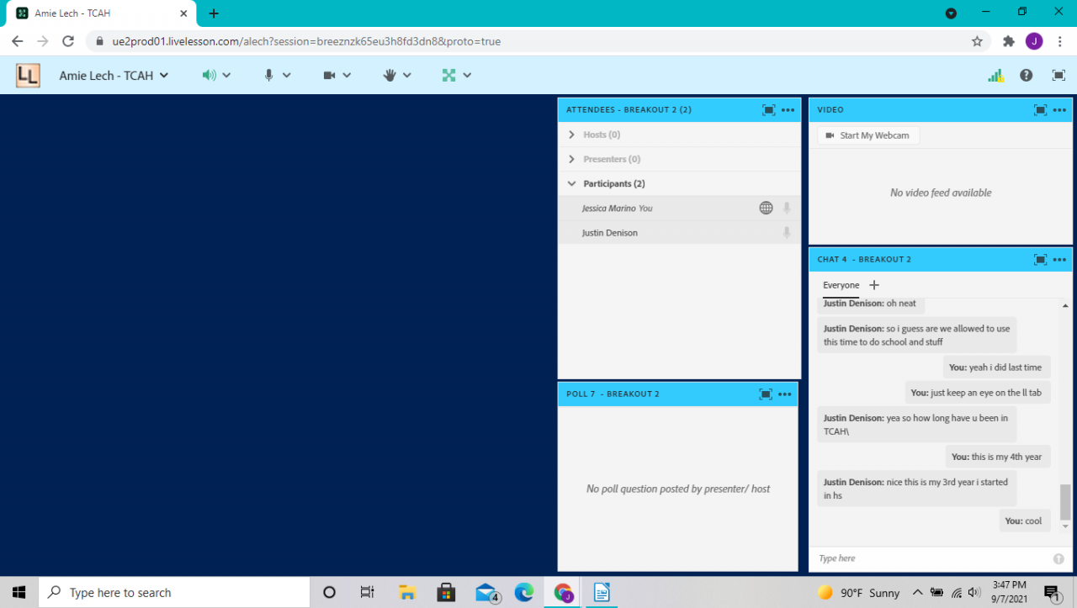
Task: Click chat scrollbar down arrow
Action: (x=1066, y=526)
